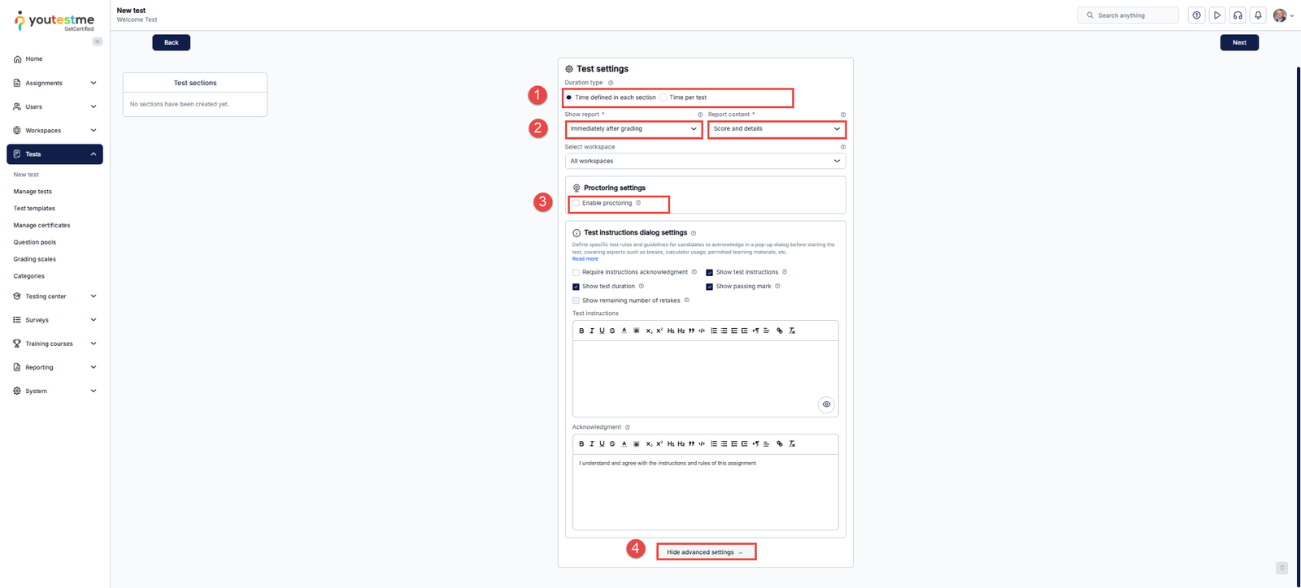Check Require instructions acknowledgment
The height and width of the screenshot is (588, 1301).
pos(577,273)
